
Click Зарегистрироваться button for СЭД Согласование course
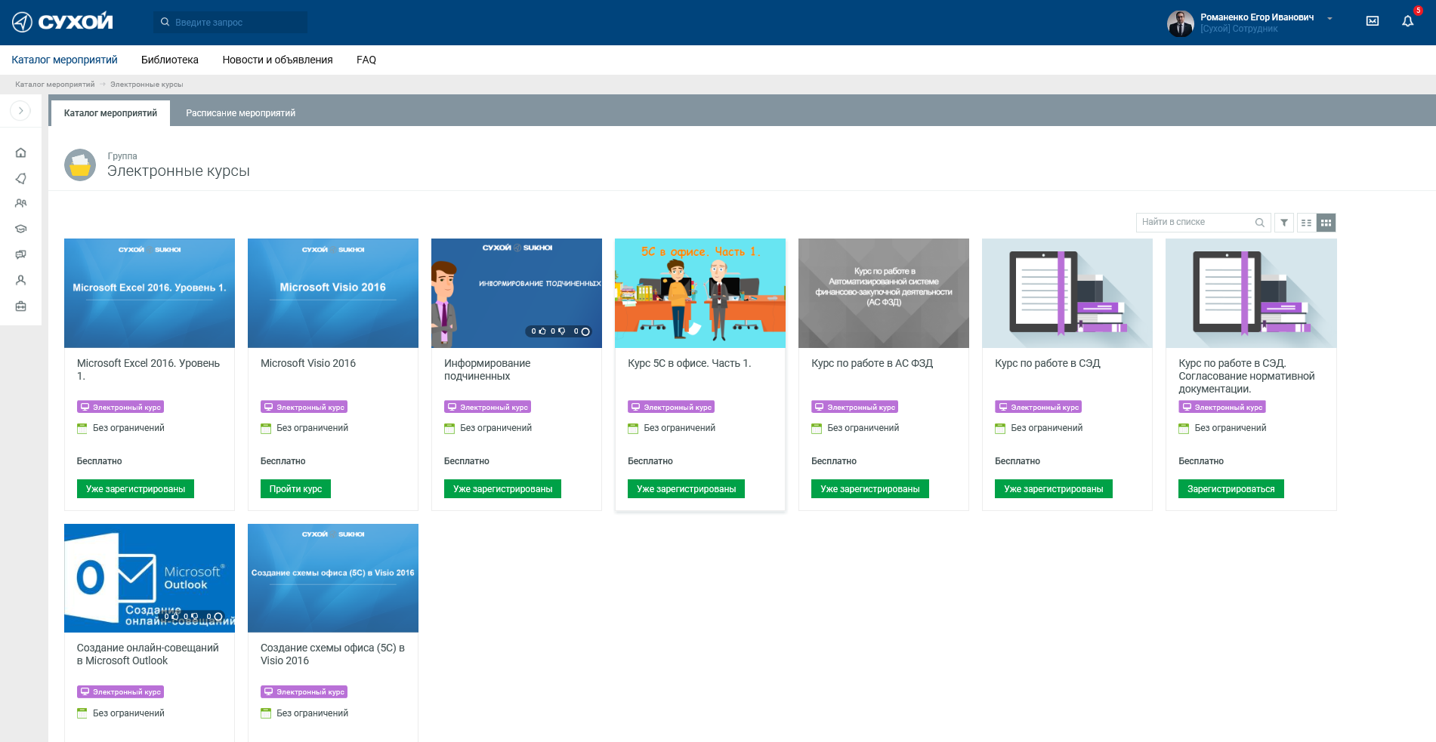click(x=1231, y=489)
